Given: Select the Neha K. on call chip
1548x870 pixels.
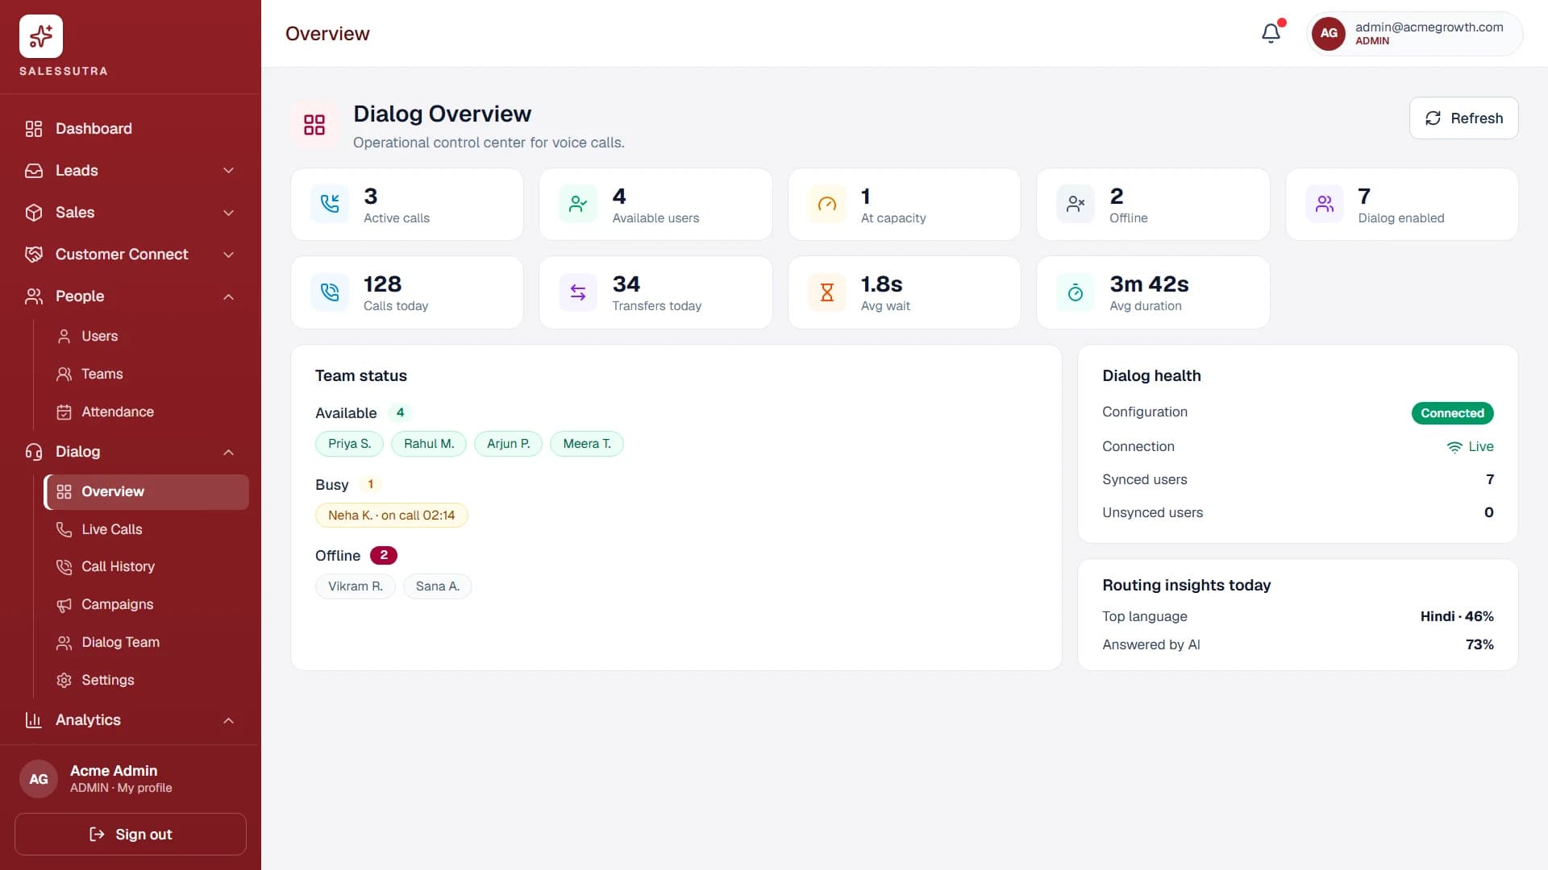Looking at the screenshot, I should [x=391, y=516].
